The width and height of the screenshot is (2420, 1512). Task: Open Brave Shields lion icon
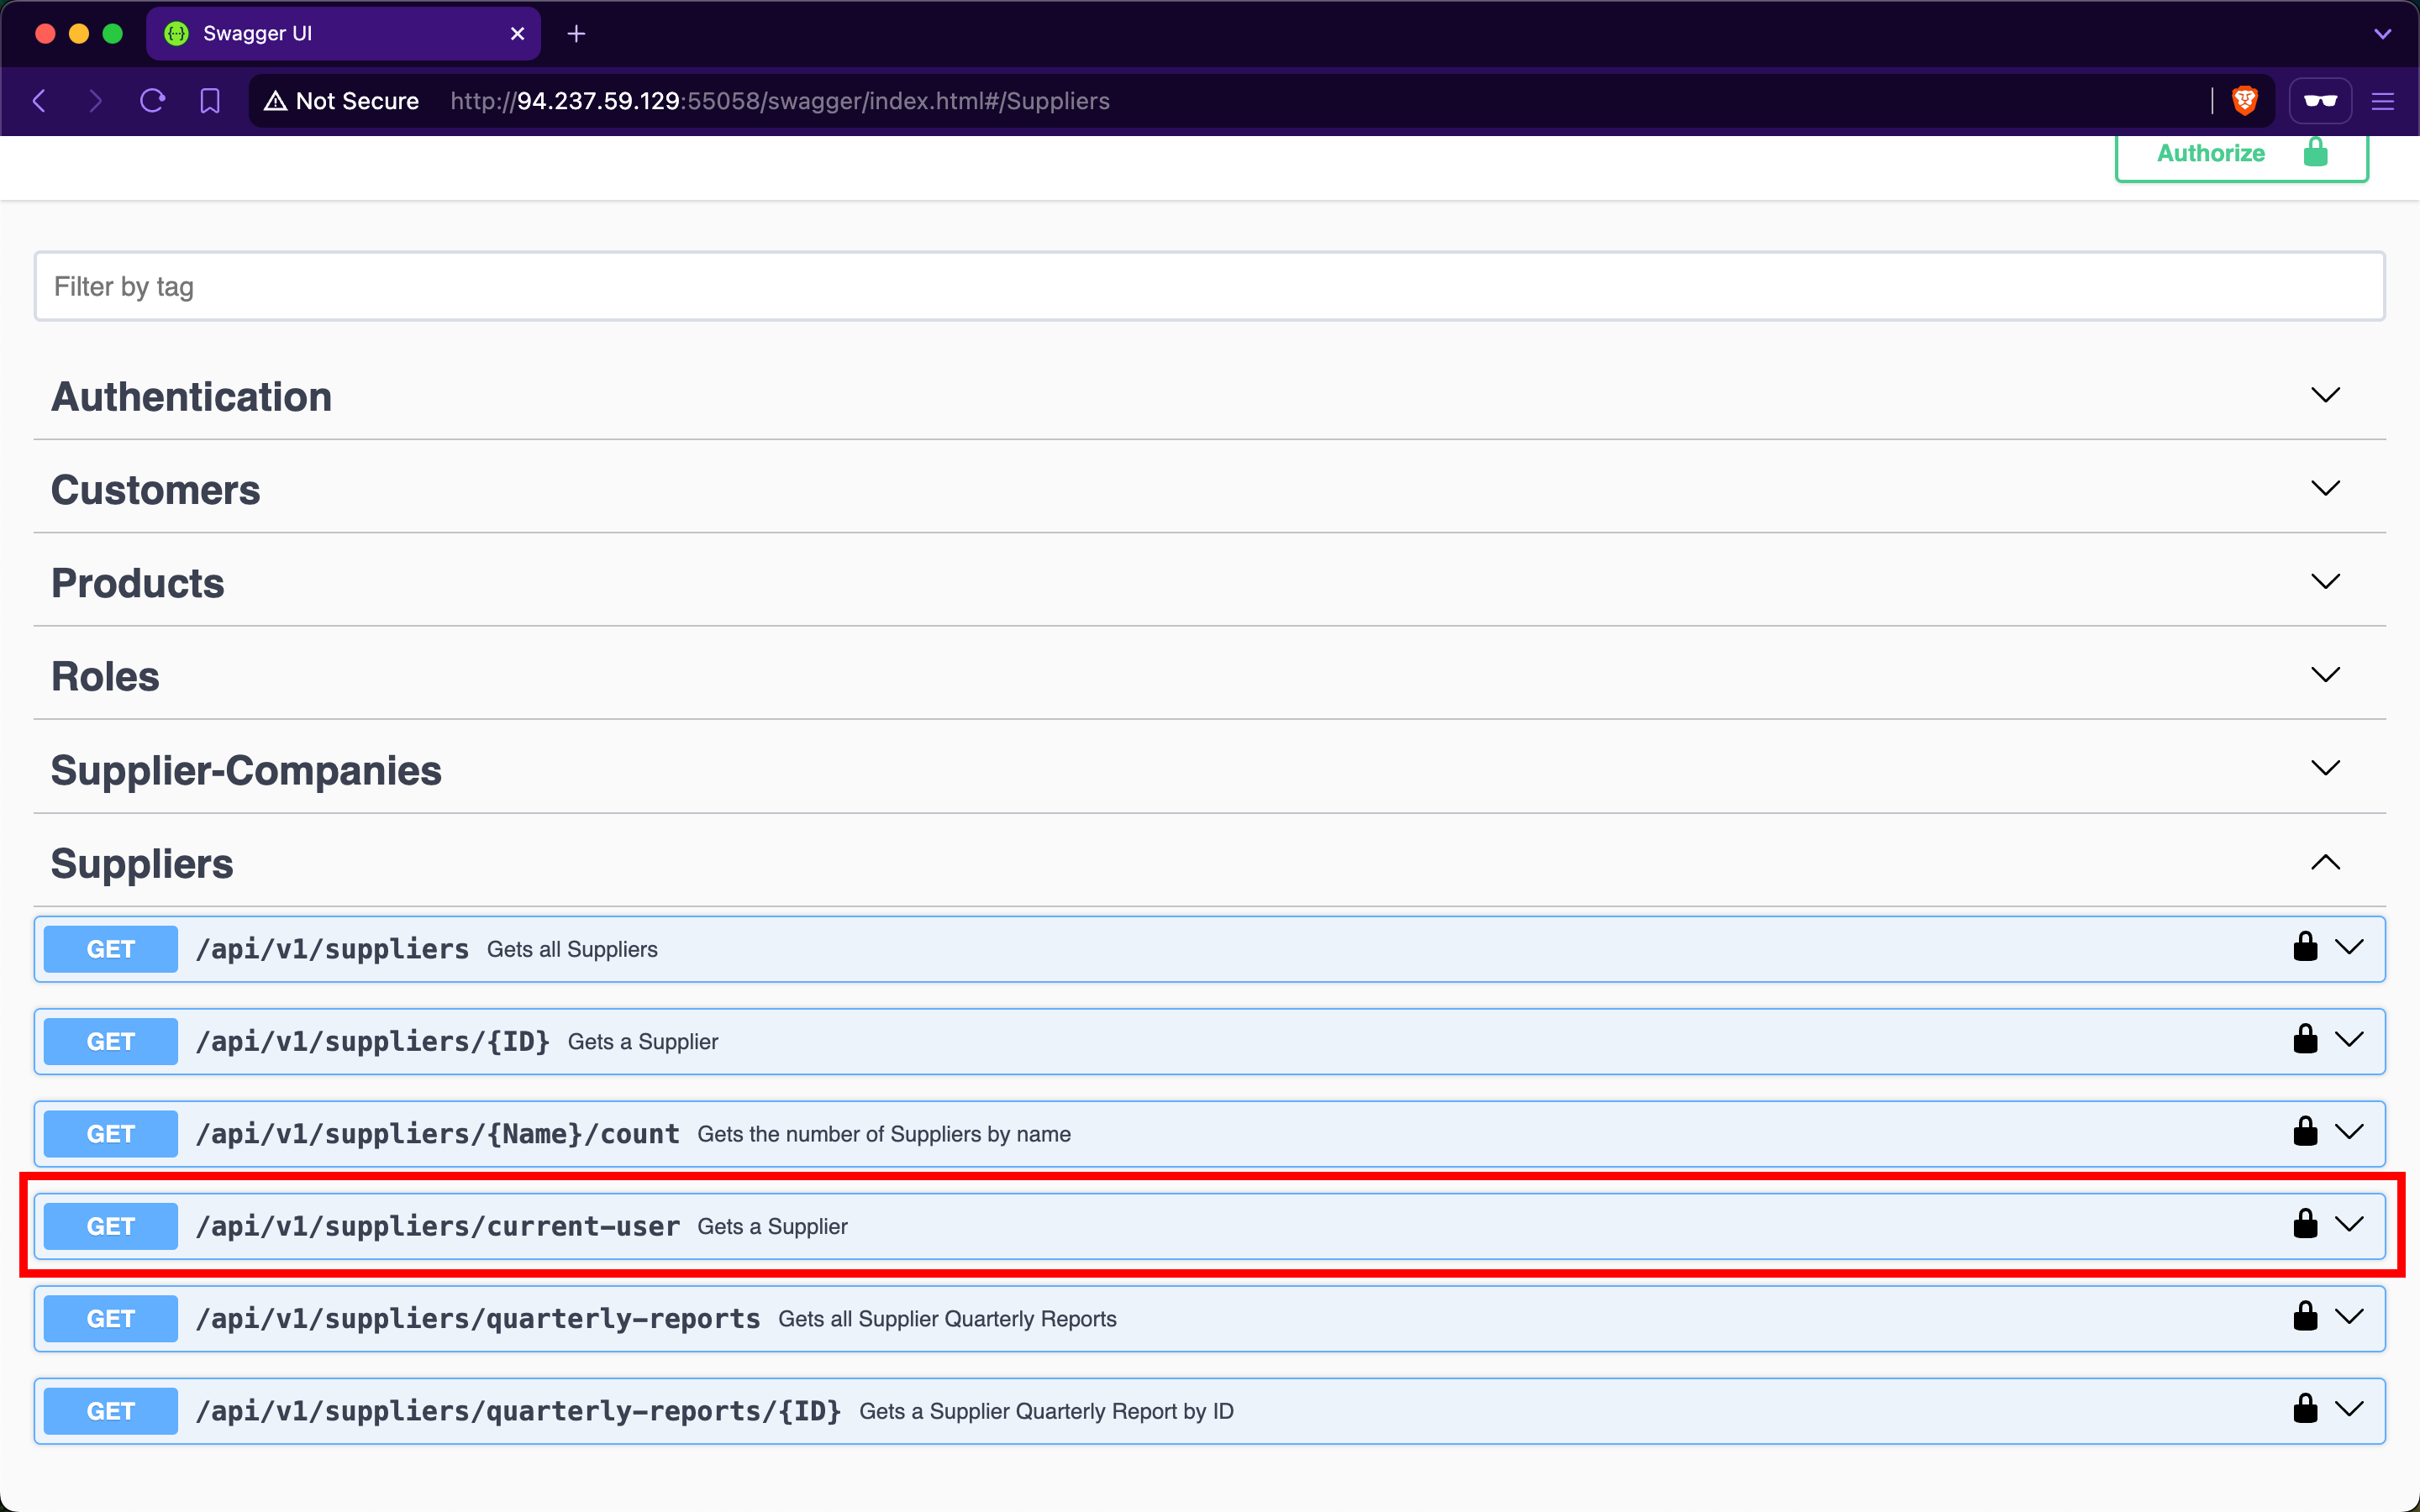(2245, 101)
